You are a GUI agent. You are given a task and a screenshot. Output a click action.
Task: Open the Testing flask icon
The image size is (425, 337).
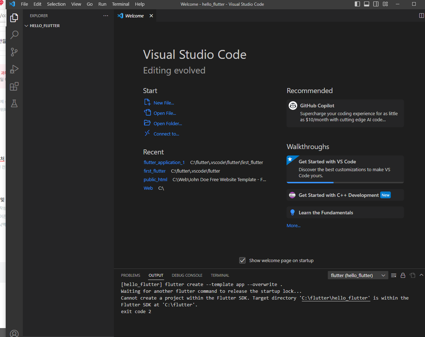14,103
